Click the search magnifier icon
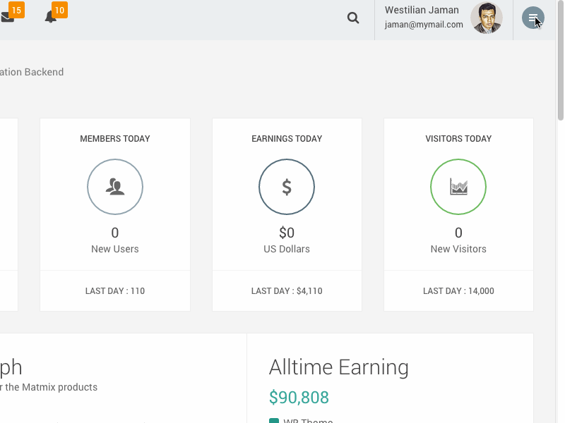 pyautogui.click(x=353, y=18)
